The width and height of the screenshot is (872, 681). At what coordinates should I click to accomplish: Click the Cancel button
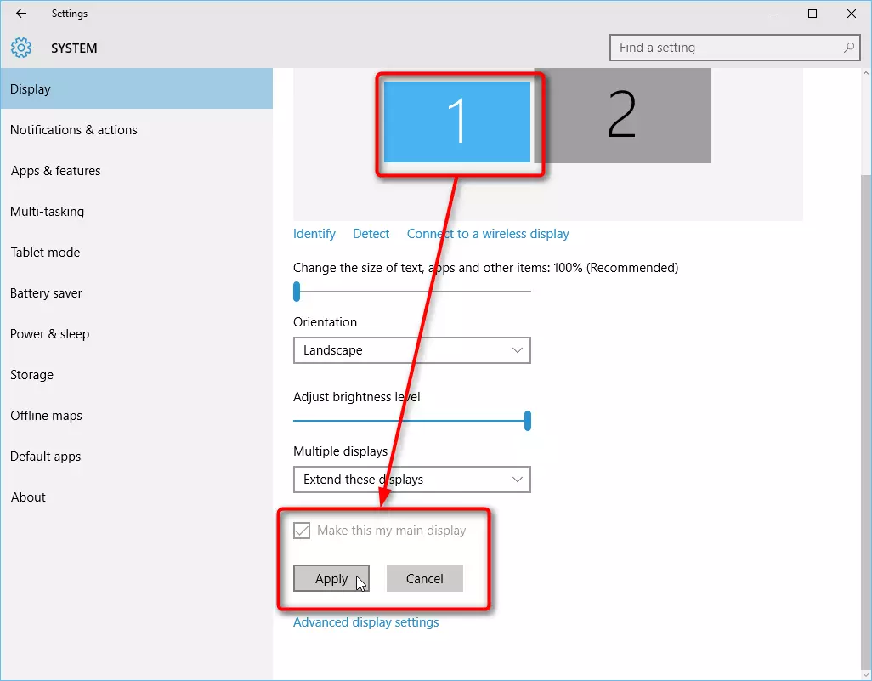coord(424,579)
